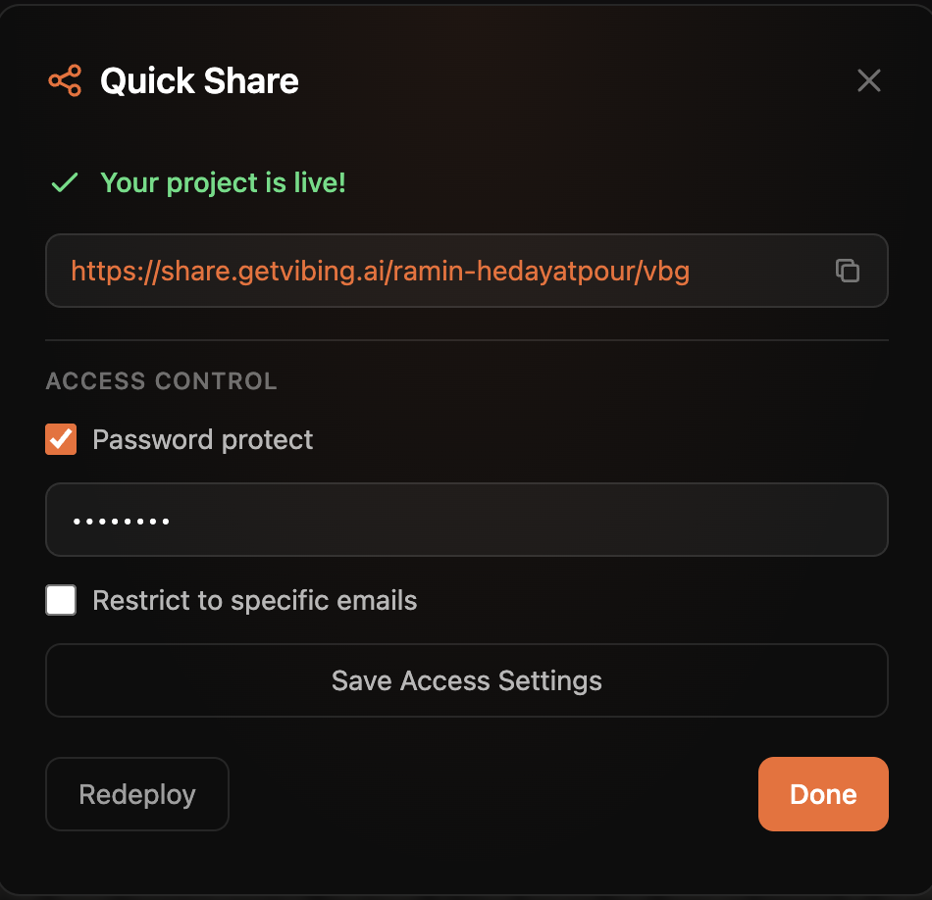Open the share.getvibing.ai project link

[380, 271]
